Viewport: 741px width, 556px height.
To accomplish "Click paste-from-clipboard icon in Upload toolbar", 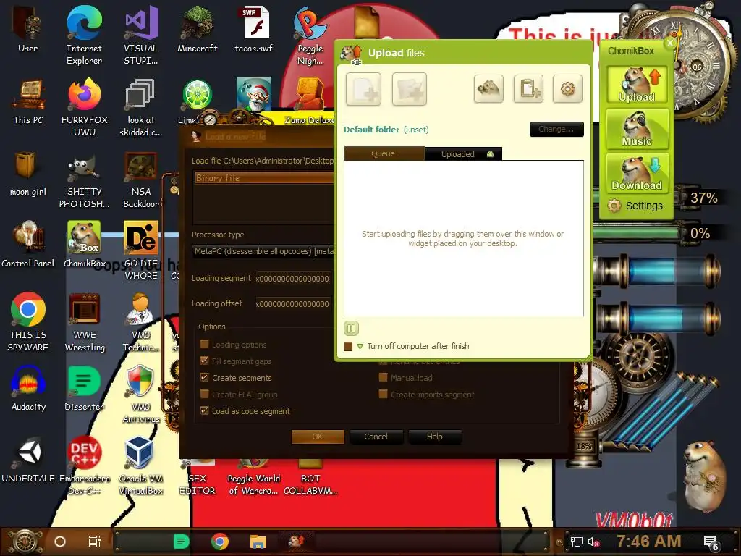I will click(x=528, y=88).
